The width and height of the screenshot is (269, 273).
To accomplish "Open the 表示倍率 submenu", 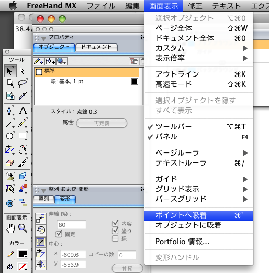I will point(199,58).
